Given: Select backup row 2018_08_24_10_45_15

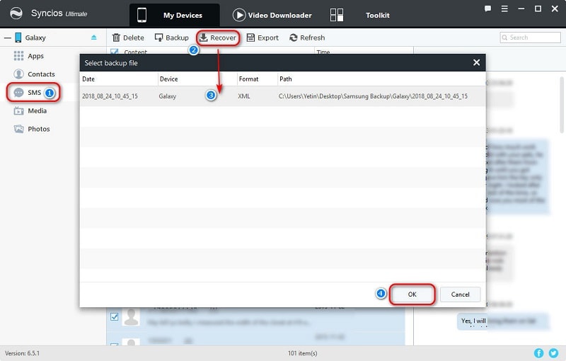Looking at the screenshot, I should coord(282,96).
